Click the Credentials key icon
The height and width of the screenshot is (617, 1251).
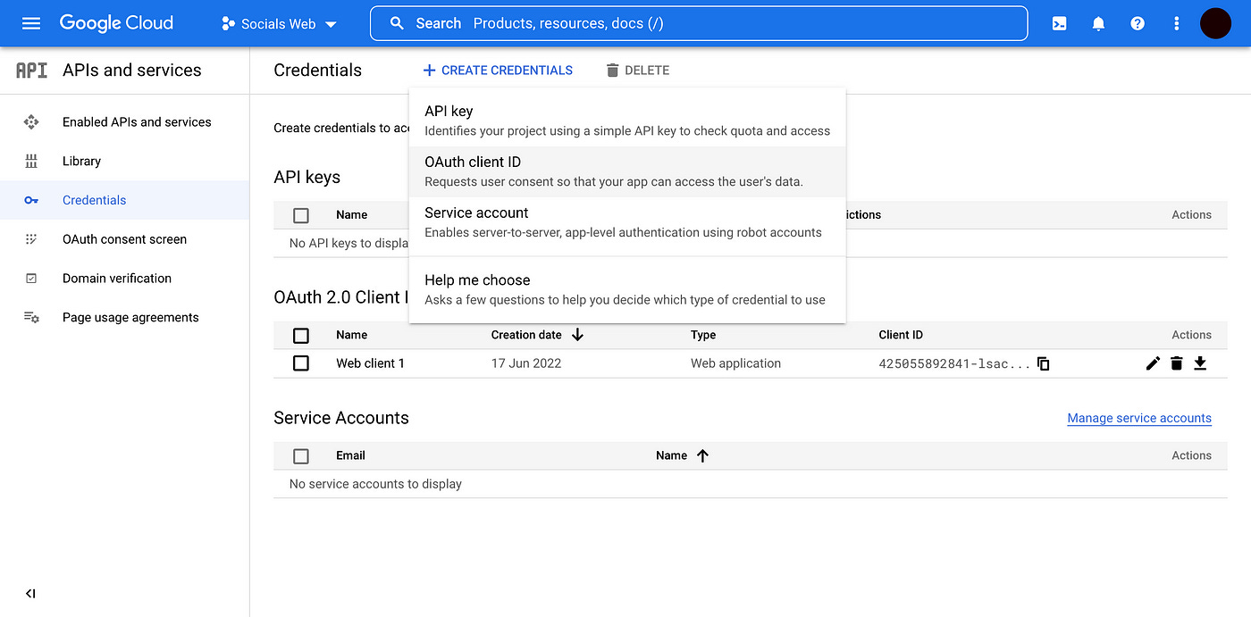[x=31, y=201]
